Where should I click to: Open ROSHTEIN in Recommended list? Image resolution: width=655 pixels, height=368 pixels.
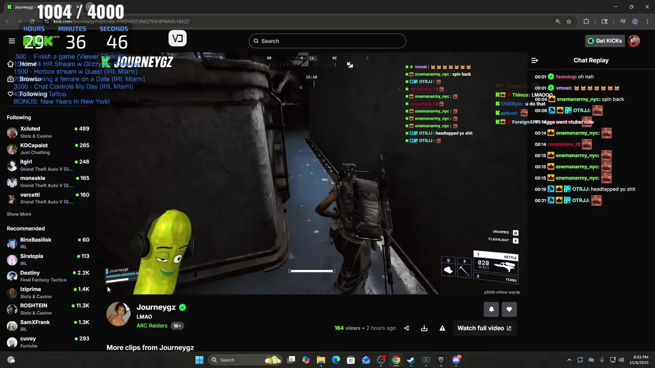[48, 309]
